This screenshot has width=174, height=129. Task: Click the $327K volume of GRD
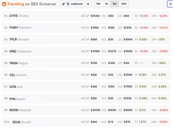112,51
